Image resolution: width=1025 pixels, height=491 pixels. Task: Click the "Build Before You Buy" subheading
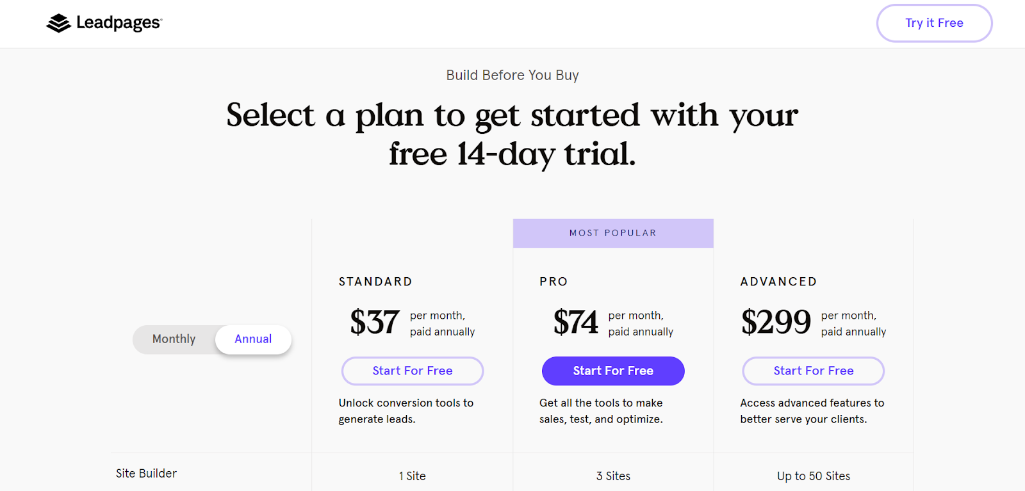512,76
